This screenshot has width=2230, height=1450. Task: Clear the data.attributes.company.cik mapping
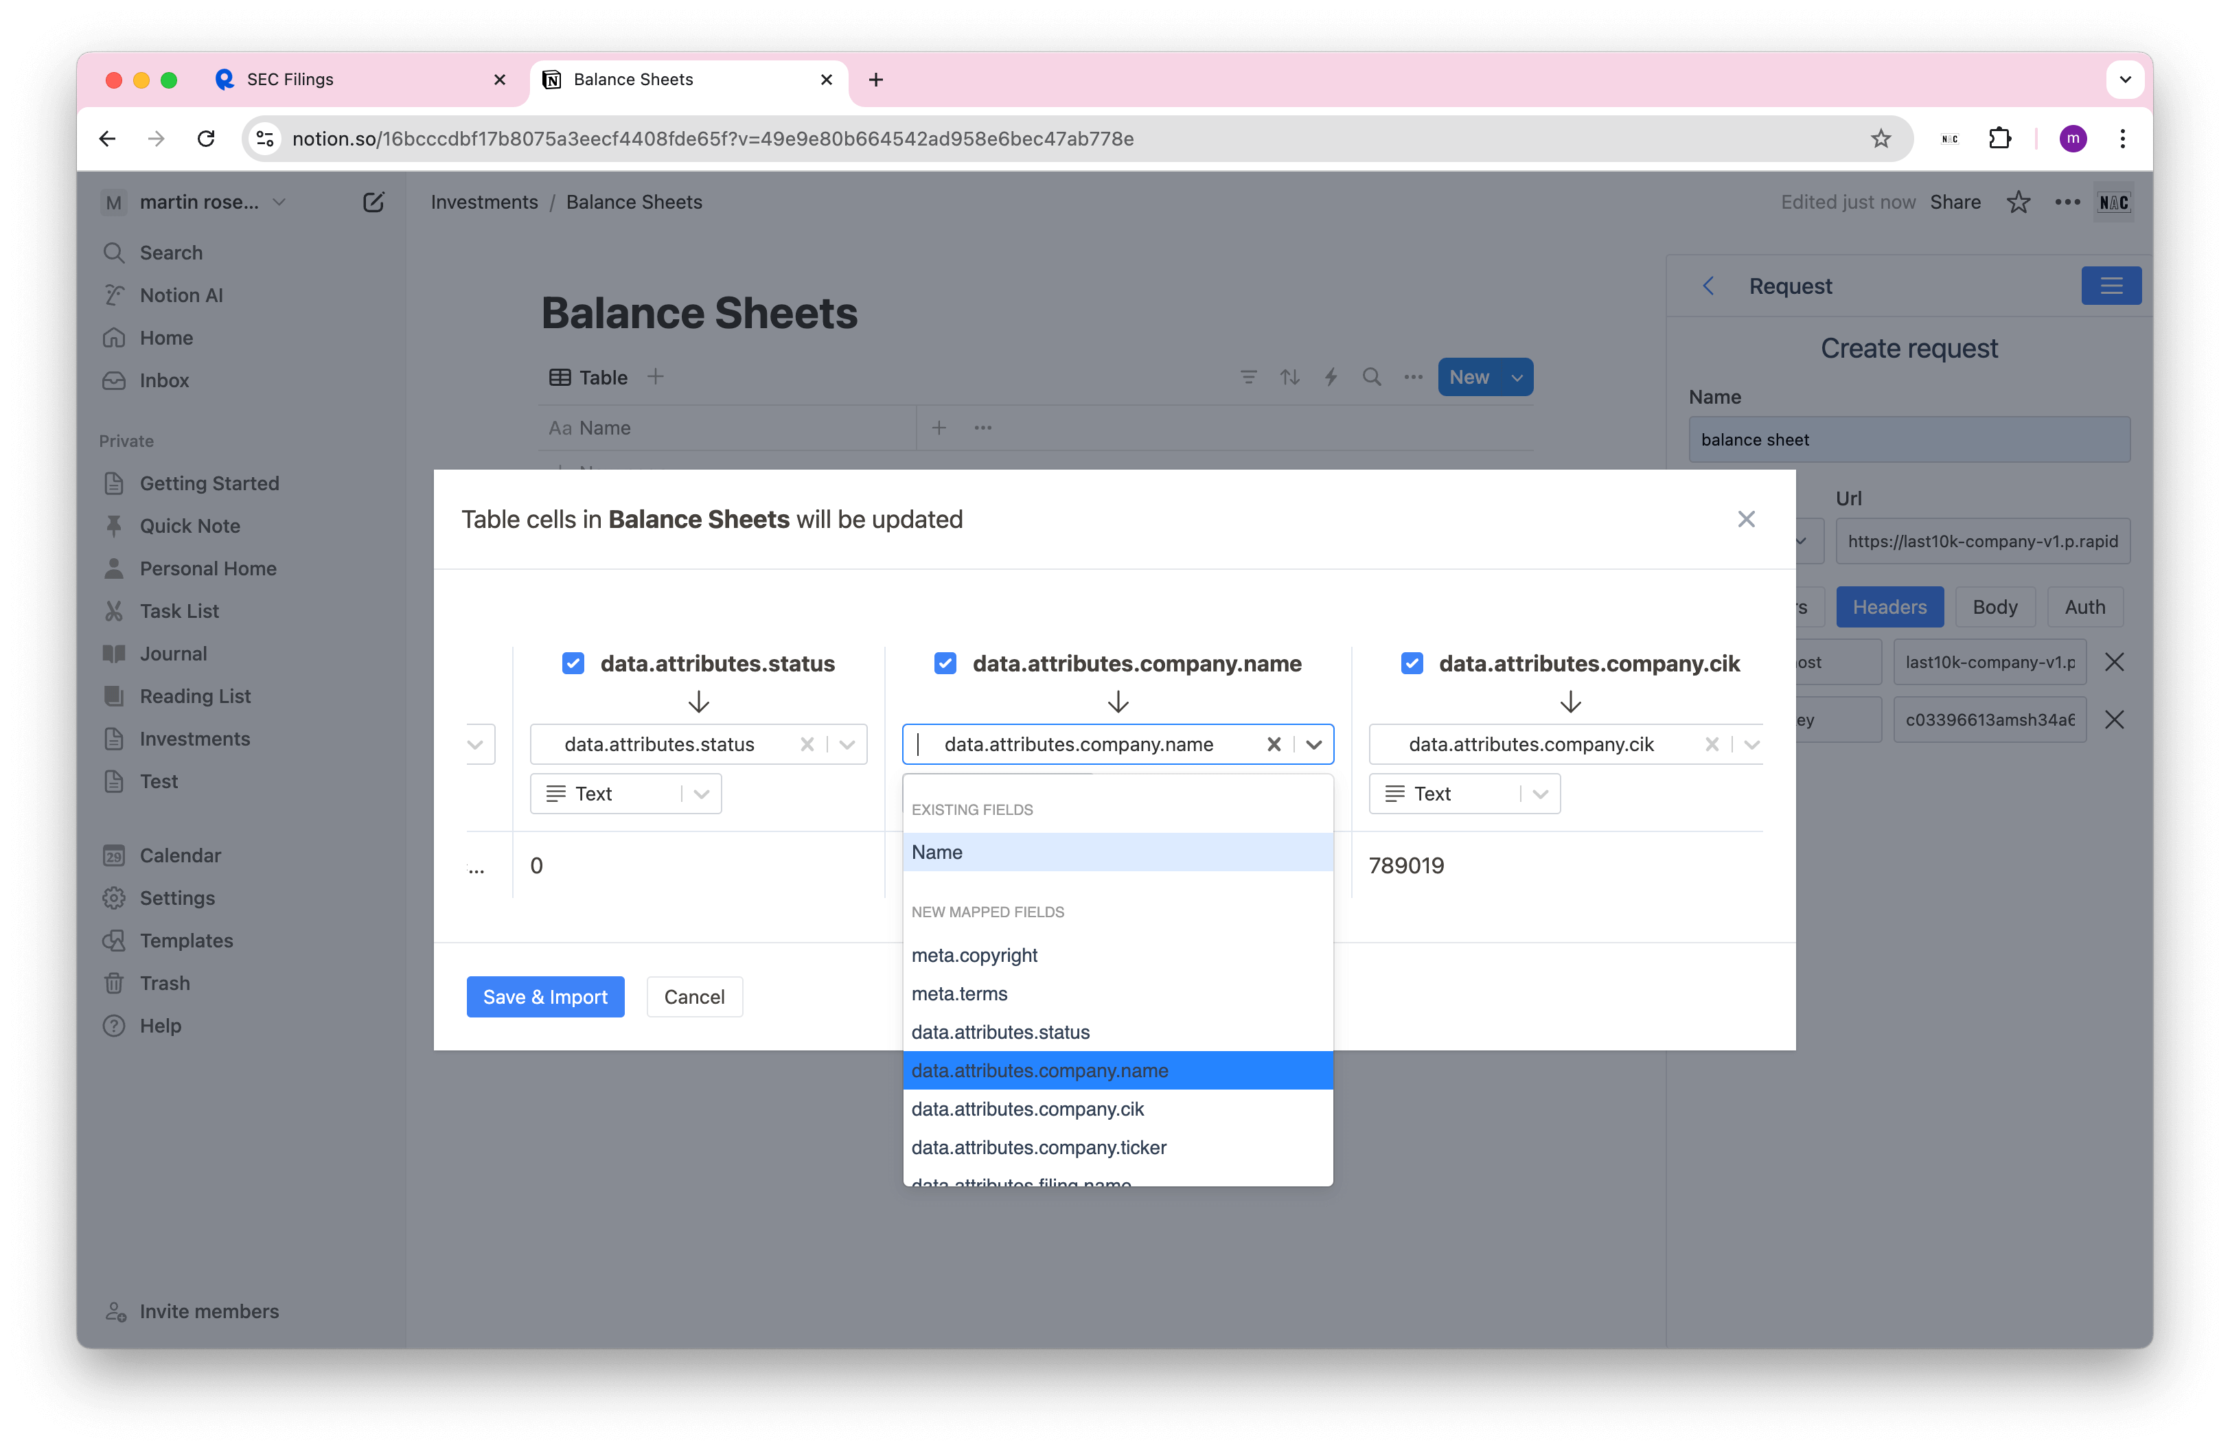[1711, 745]
